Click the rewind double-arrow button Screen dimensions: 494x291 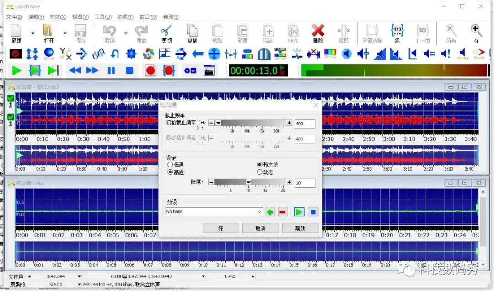click(x=75, y=70)
